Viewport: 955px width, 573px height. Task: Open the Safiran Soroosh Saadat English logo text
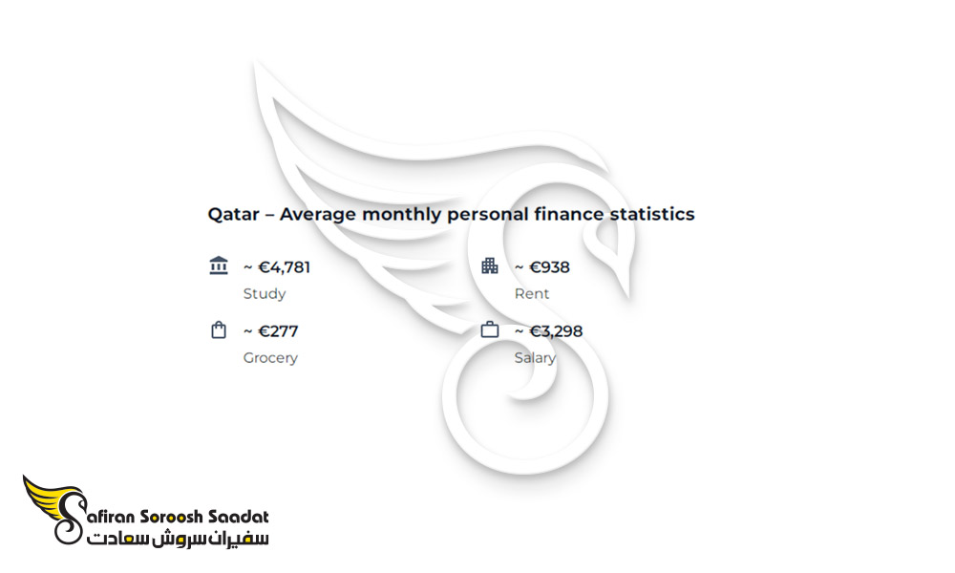click(x=178, y=517)
